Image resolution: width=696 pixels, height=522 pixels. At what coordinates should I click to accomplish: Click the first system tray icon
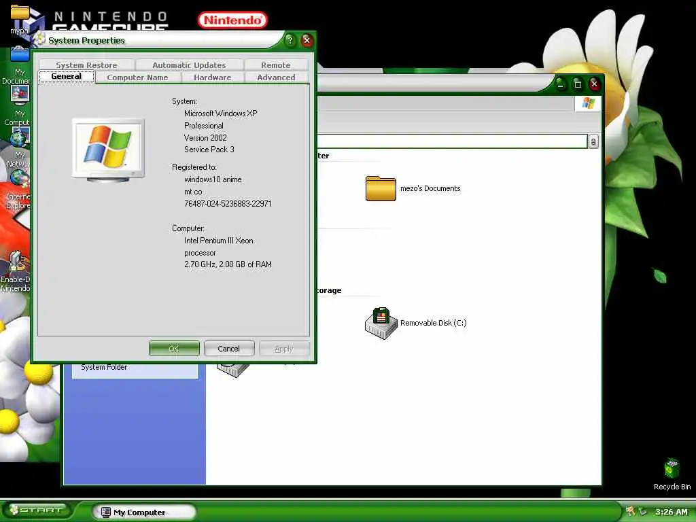(x=630, y=511)
